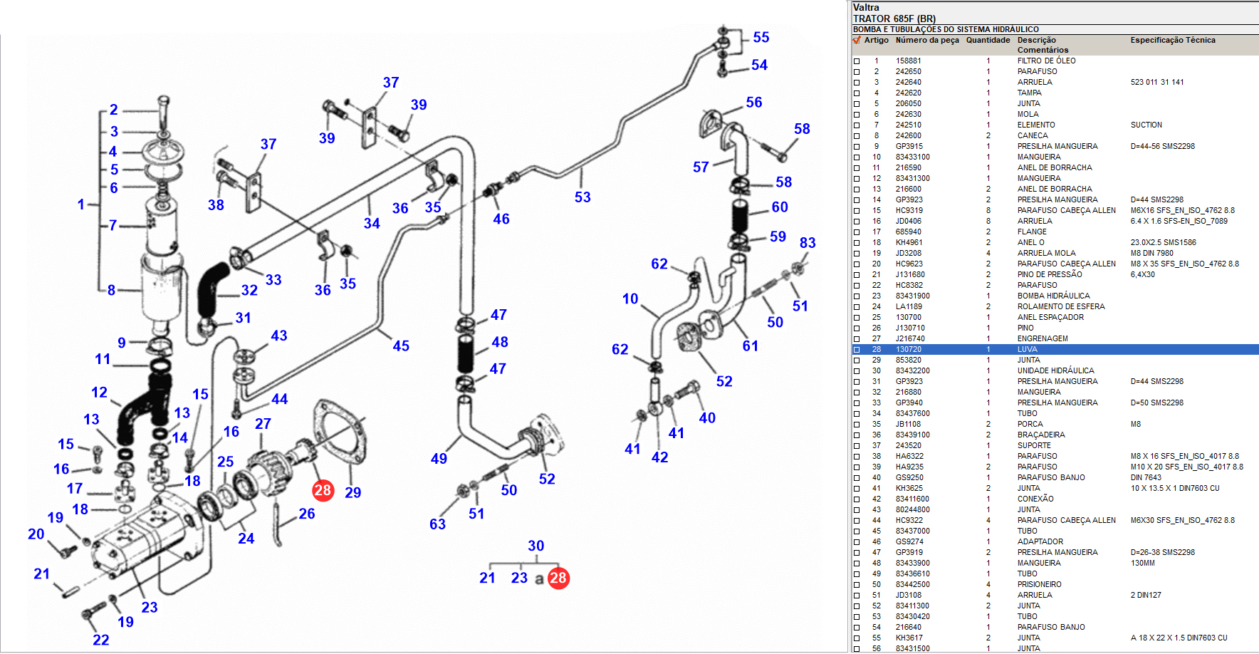Select callout 83 in the diagram

tap(807, 243)
